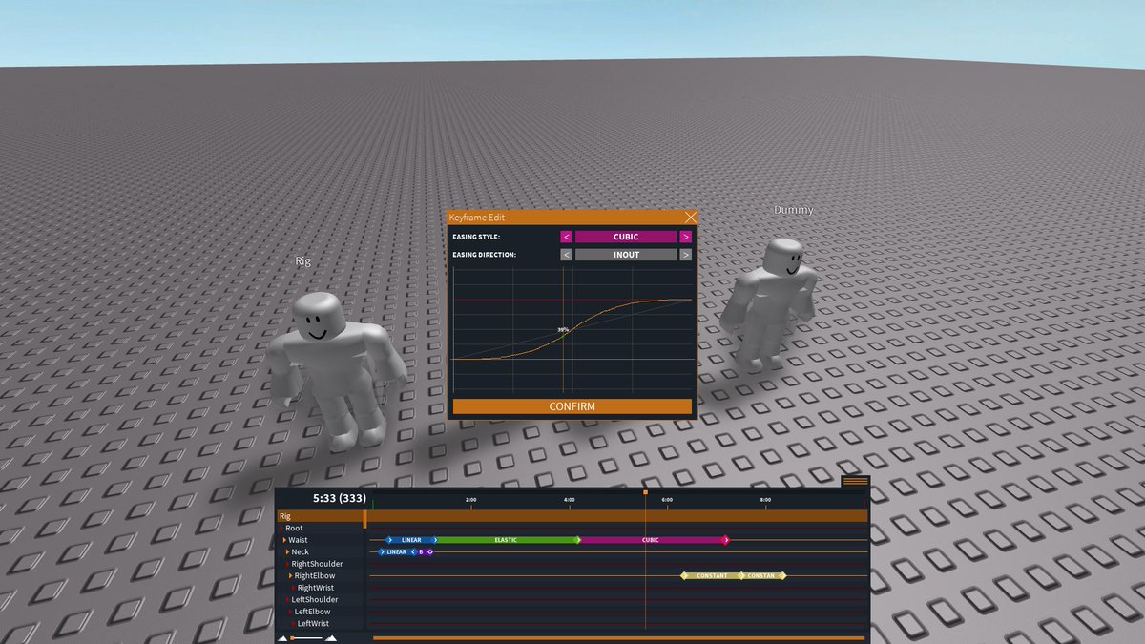Select the LeftShoulder label
Image resolution: width=1145 pixels, height=644 pixels.
(315, 600)
